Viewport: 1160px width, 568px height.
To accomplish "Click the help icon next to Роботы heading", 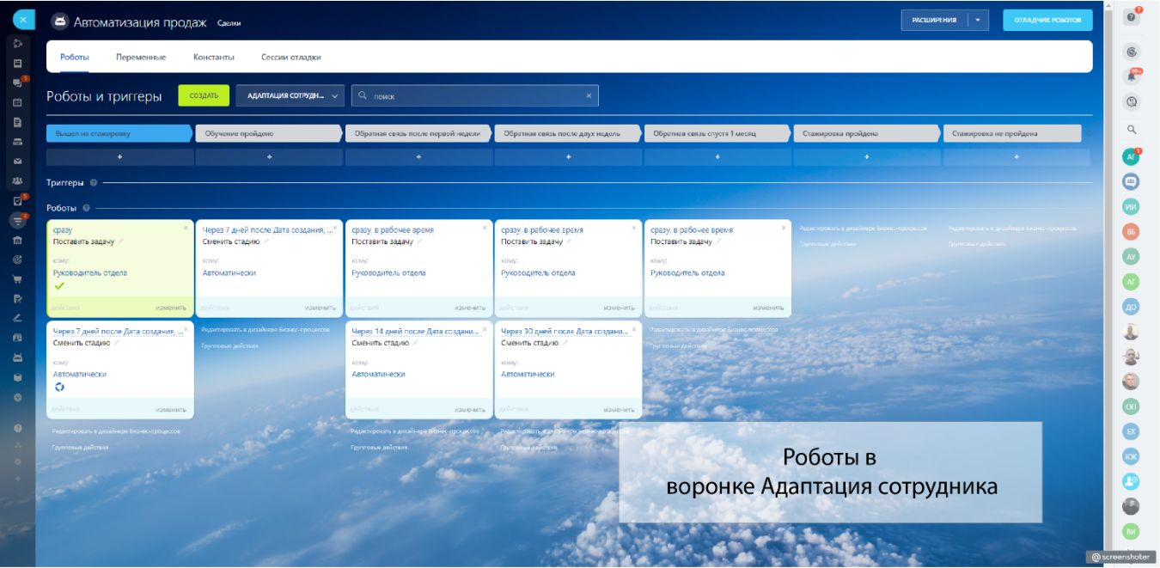I will pos(85,208).
